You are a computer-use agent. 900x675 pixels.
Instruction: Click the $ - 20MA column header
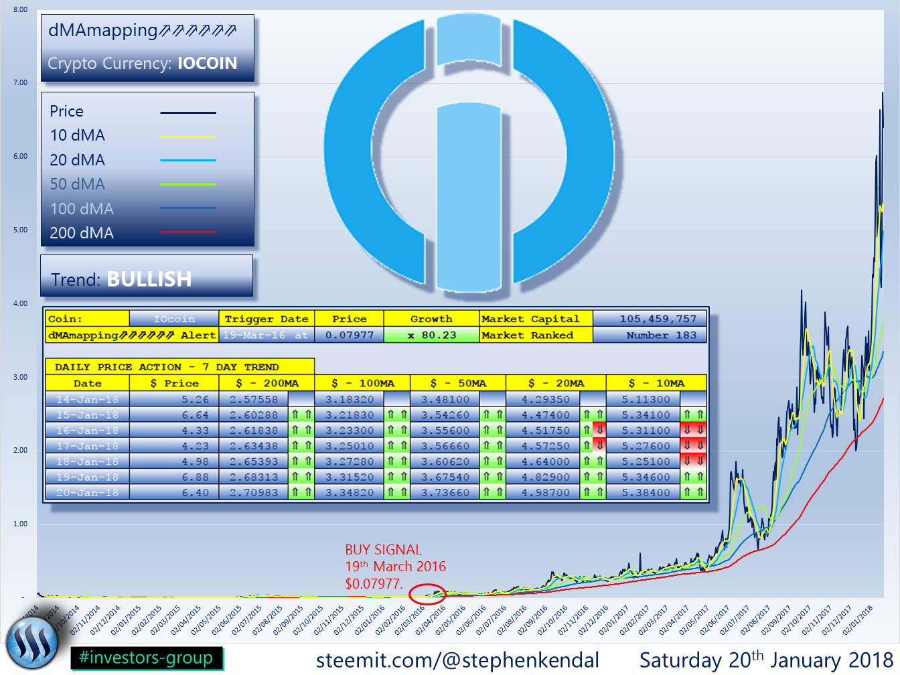556,383
